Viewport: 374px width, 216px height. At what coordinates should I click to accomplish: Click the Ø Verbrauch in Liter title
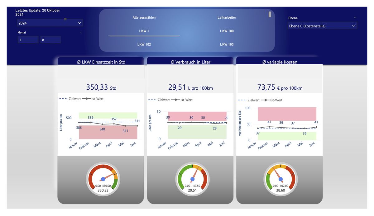coord(190,62)
